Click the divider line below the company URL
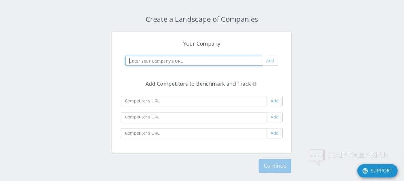Viewport: 404px width, 181px height. [201, 72]
